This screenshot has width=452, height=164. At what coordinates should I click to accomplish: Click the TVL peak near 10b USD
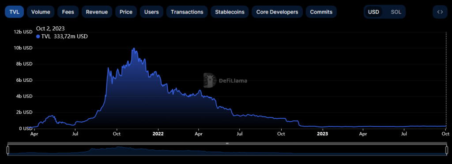click(134, 48)
